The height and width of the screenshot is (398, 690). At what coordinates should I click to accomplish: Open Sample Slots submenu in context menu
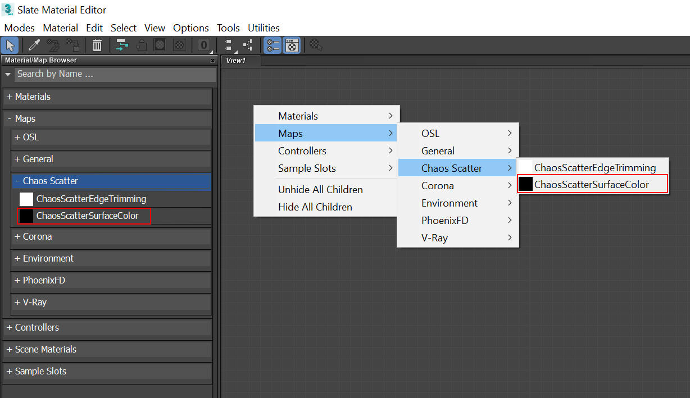pos(326,168)
